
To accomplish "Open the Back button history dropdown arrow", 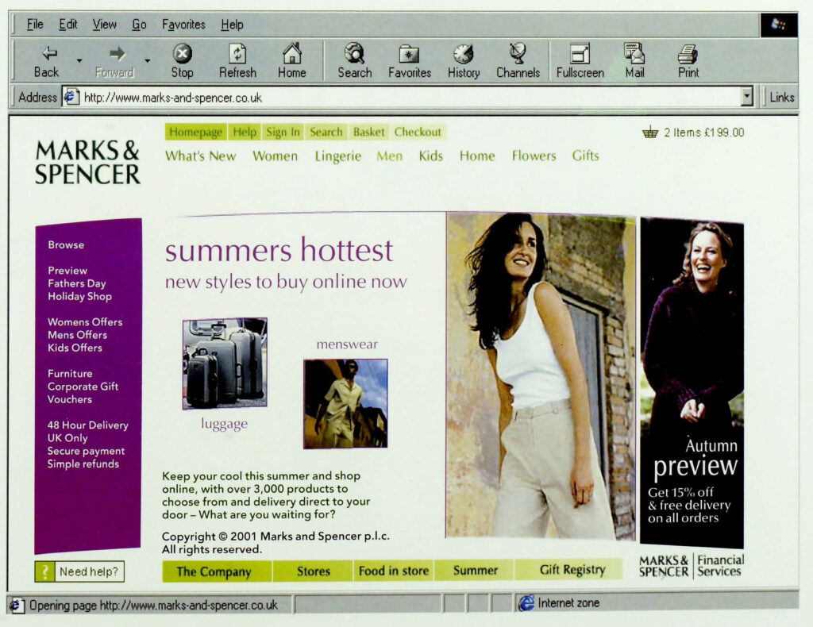I will (x=79, y=60).
